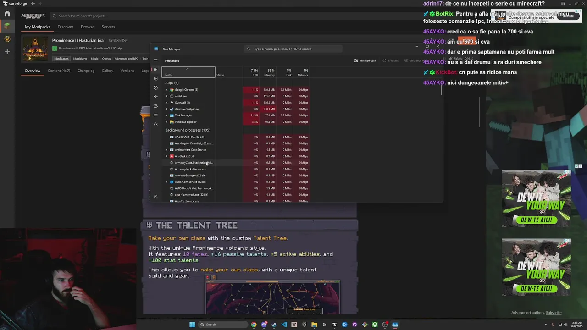Viewport: 587px width, 330px height.
Task: Expand Antimalware Core Service row
Action: click(166, 150)
